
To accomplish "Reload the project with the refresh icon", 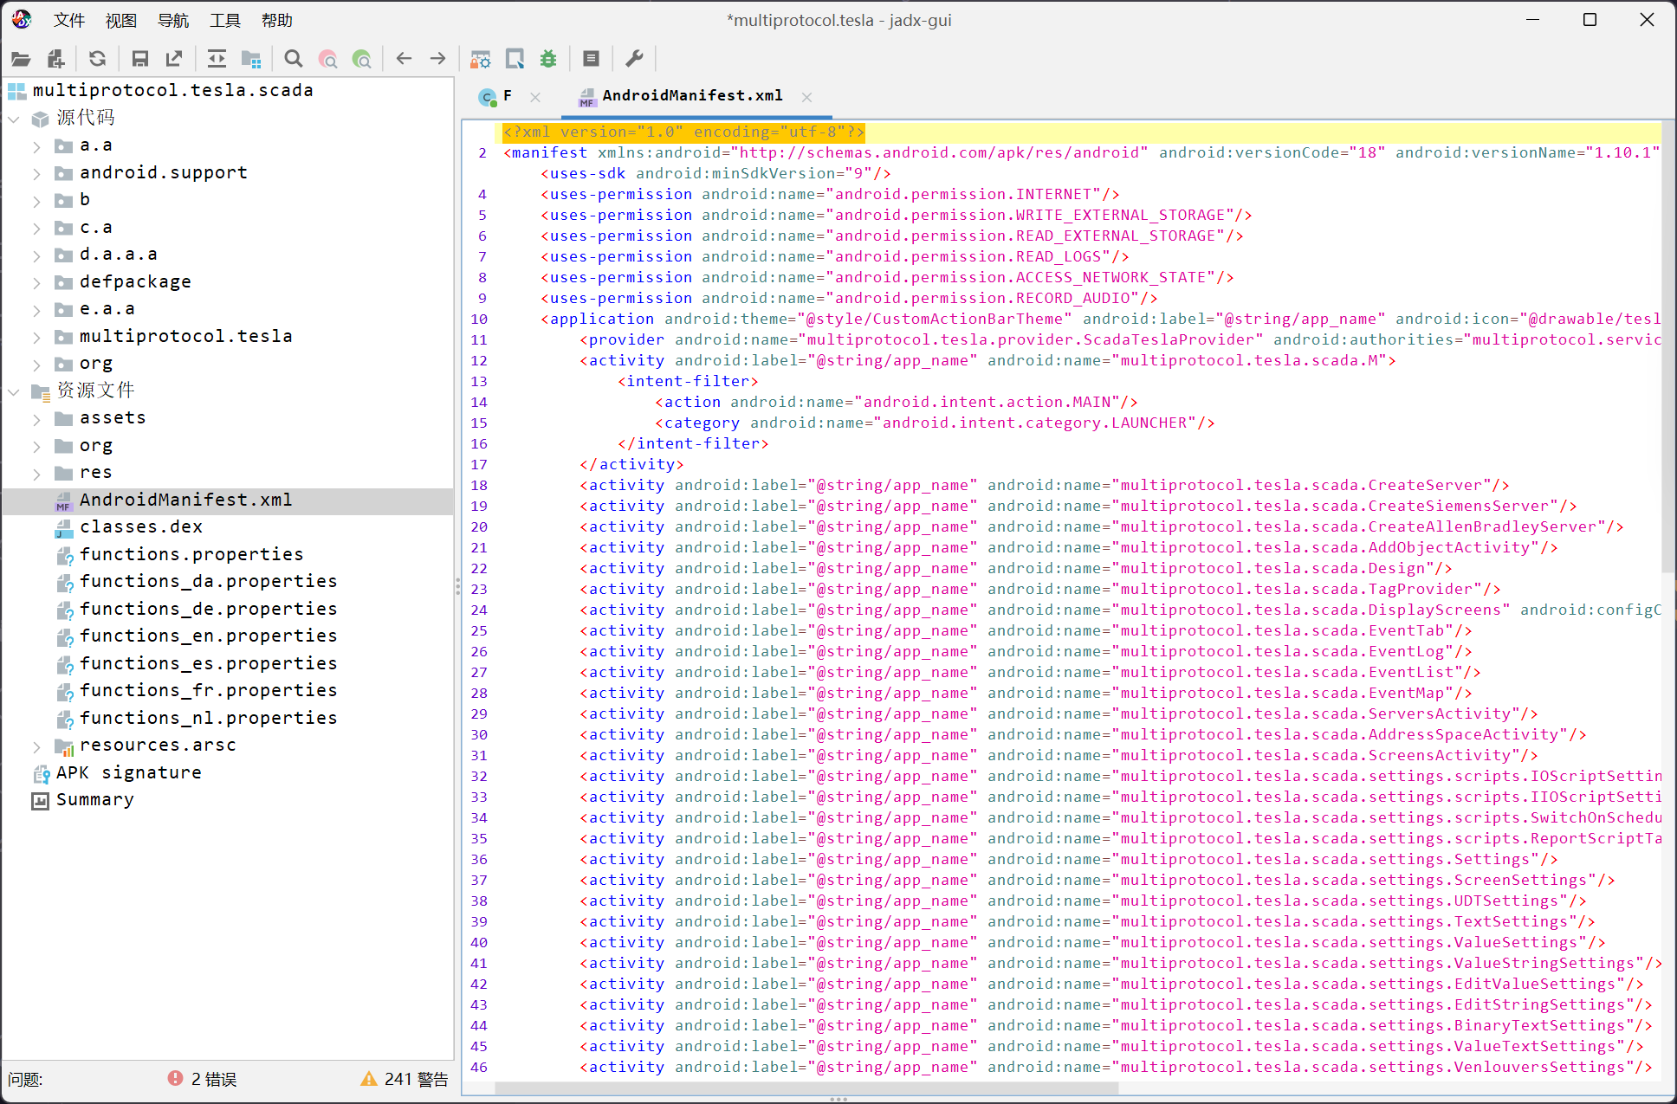I will click(x=98, y=59).
